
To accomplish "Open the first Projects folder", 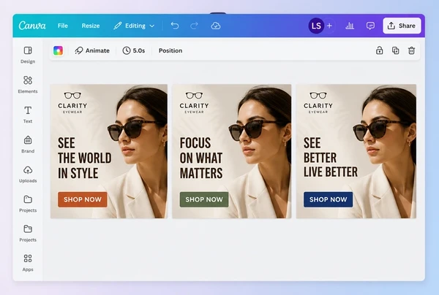I will pos(28,204).
